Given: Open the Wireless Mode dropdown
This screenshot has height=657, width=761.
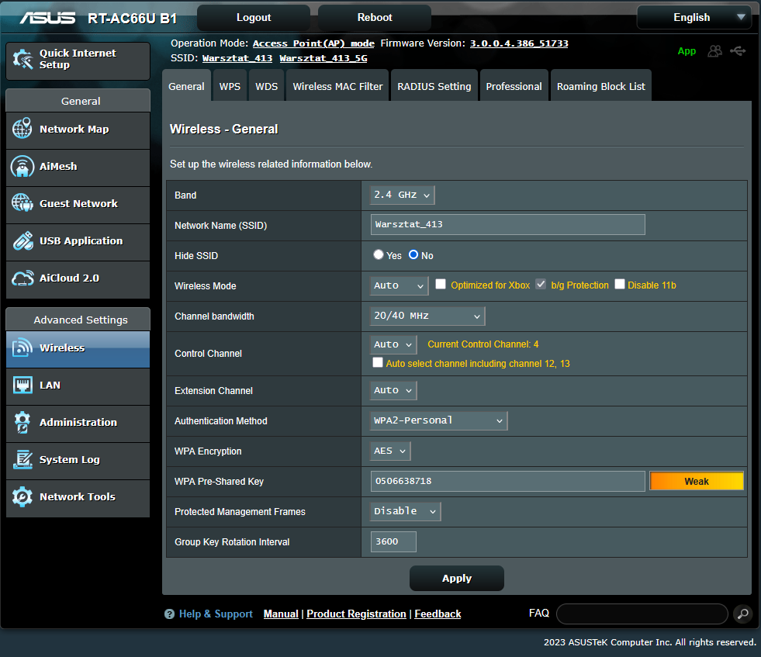Looking at the screenshot, I should point(399,285).
